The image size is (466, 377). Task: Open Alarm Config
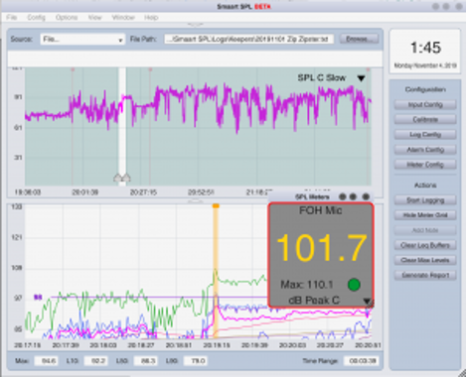pos(425,150)
